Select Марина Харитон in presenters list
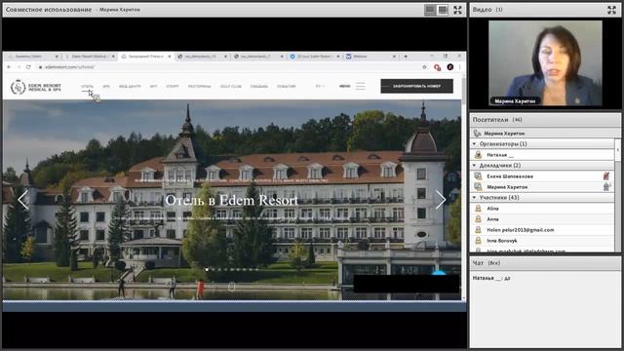The width and height of the screenshot is (624, 351). (x=543, y=186)
